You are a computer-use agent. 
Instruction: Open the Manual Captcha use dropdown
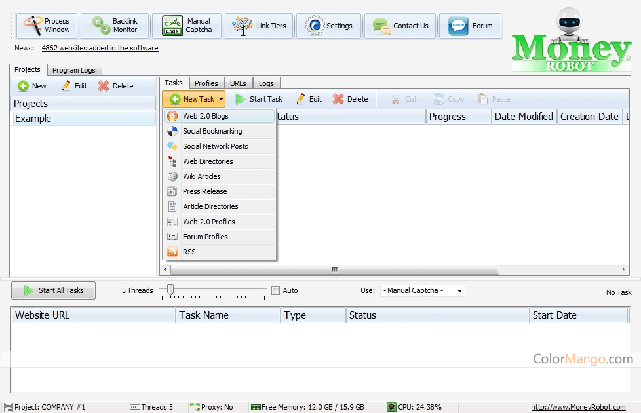pyautogui.click(x=422, y=290)
